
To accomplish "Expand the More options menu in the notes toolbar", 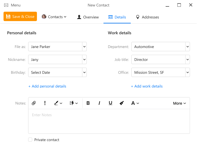I will [x=179, y=103].
